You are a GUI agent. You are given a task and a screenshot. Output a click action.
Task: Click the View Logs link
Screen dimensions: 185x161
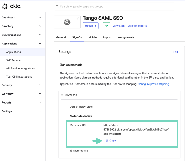tap(119, 26)
